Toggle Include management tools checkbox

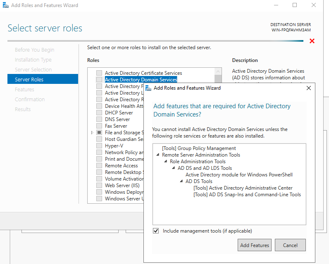[x=156, y=231]
